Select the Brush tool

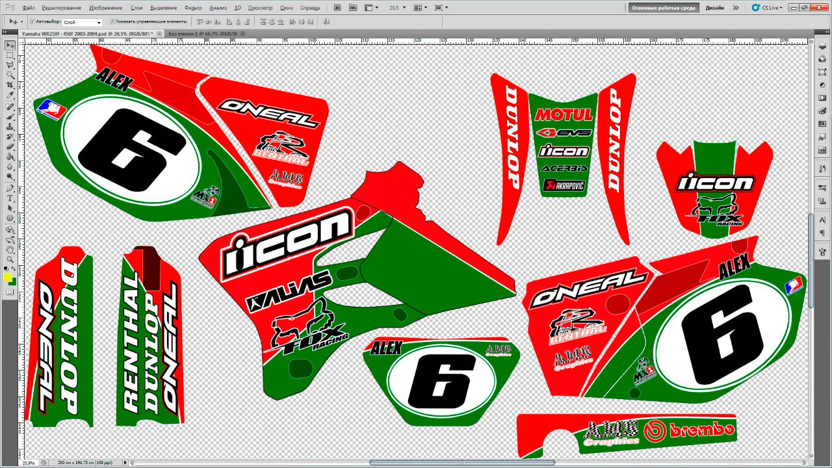tap(10, 116)
